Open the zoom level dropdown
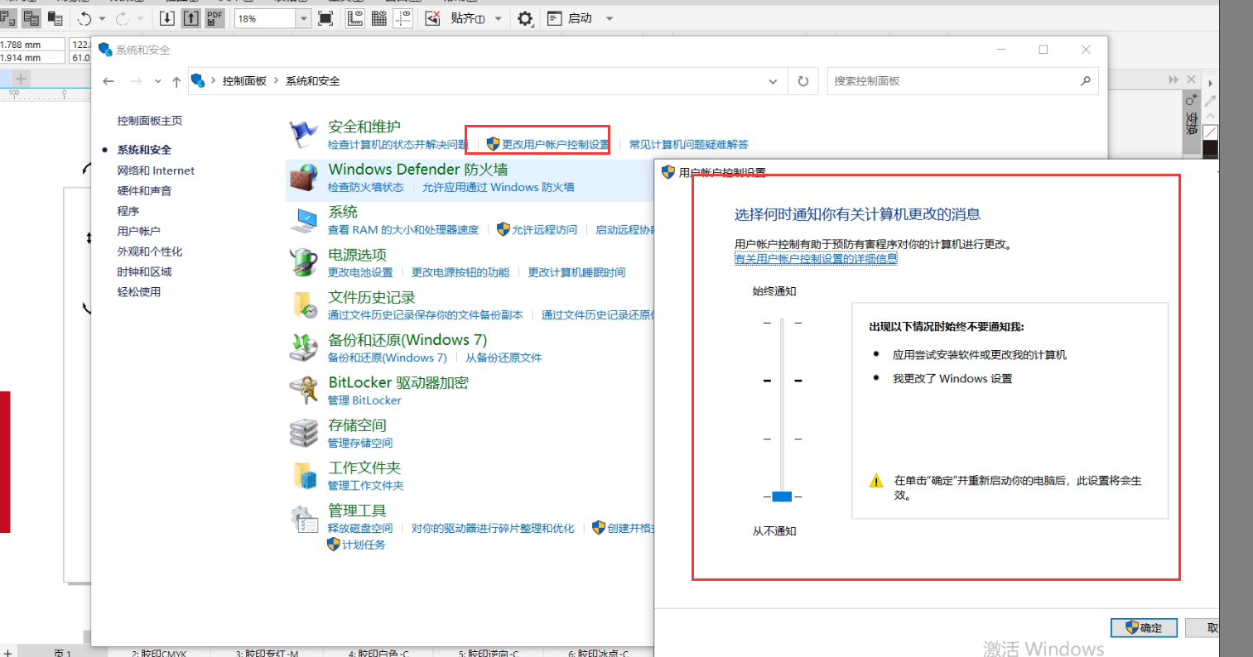This screenshot has height=657, width=1253. click(303, 18)
